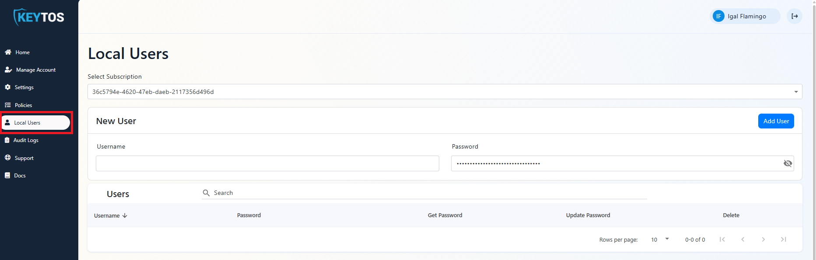Click the Users Search field

(429, 193)
